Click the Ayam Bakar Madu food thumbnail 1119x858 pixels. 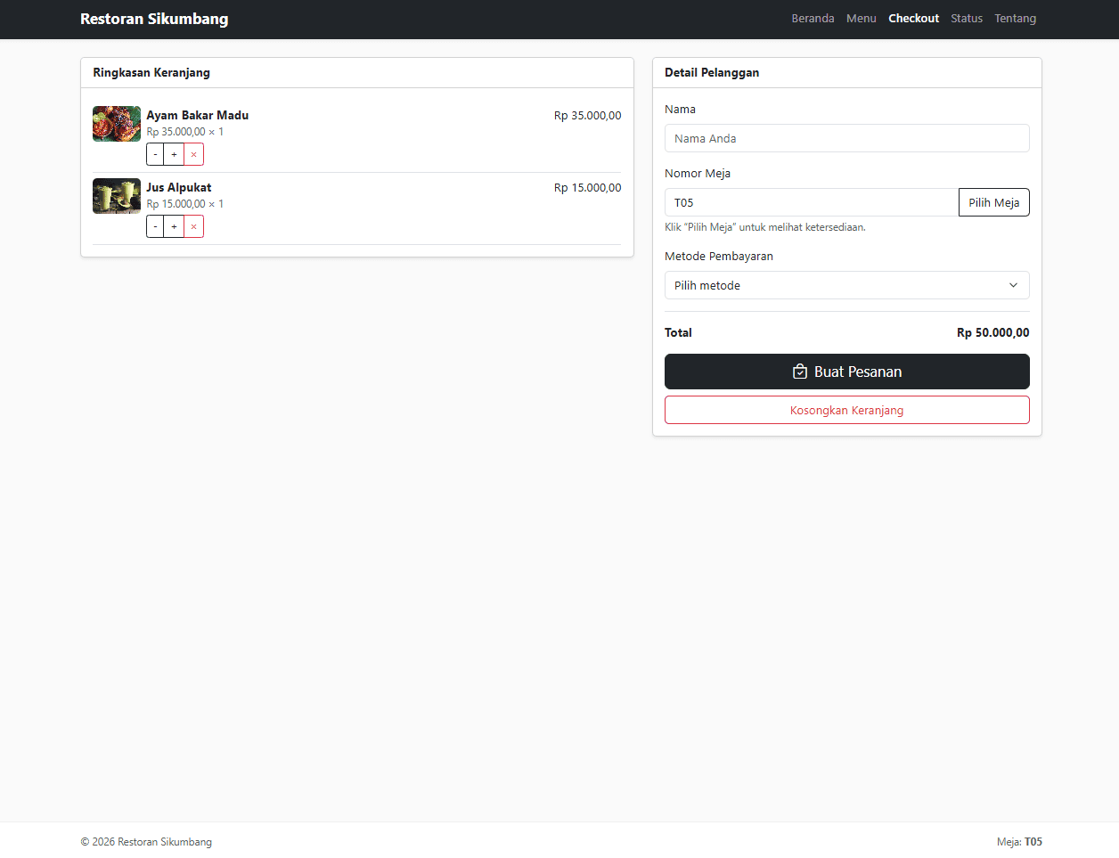(x=117, y=124)
